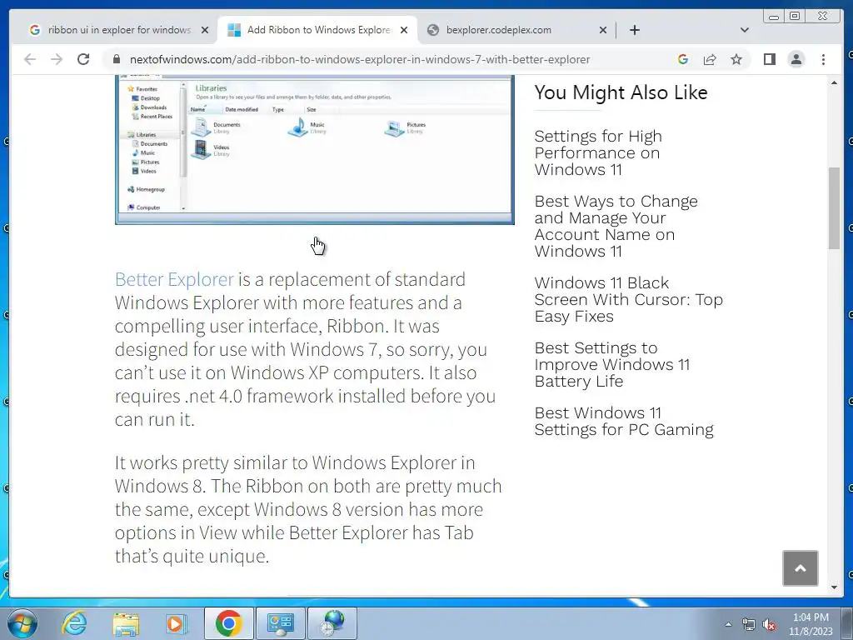Open Windows Media Player taskbar icon
The height and width of the screenshot is (640, 853).
click(x=176, y=623)
